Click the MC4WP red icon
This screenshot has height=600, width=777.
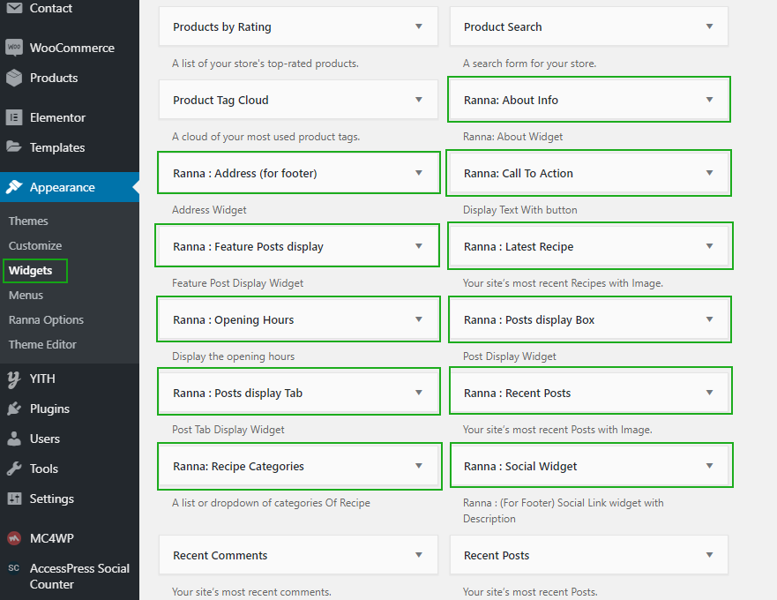14,538
